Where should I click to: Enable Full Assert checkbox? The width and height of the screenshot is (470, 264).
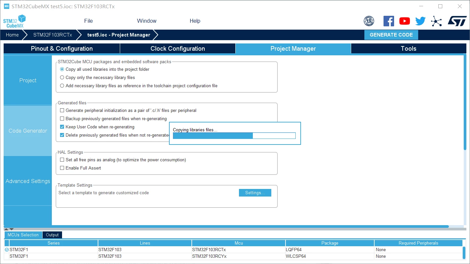pos(62,168)
